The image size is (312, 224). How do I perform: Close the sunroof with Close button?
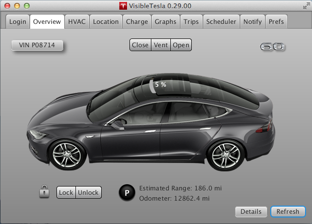[x=140, y=45]
